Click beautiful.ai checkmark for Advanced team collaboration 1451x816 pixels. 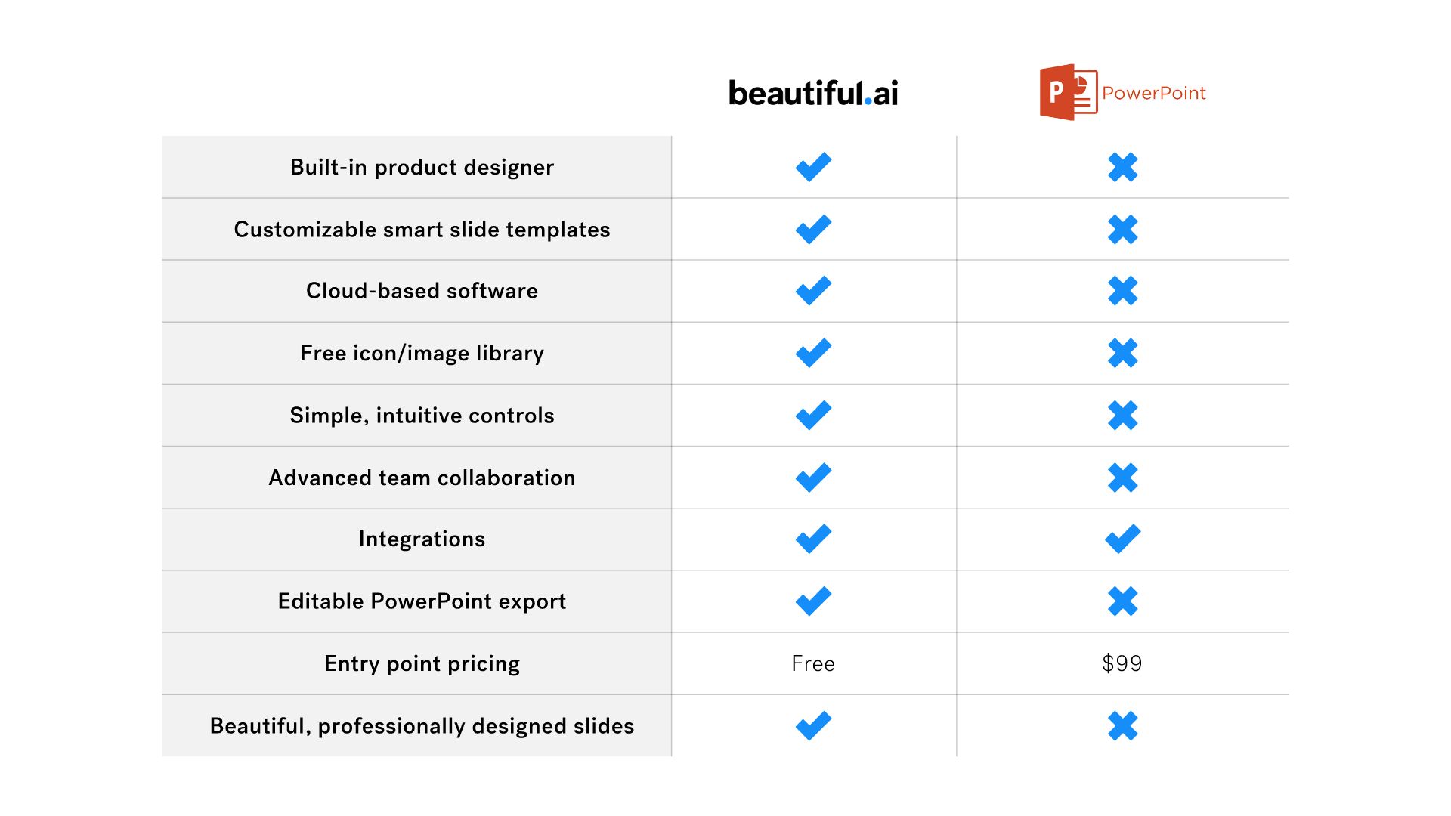point(813,477)
